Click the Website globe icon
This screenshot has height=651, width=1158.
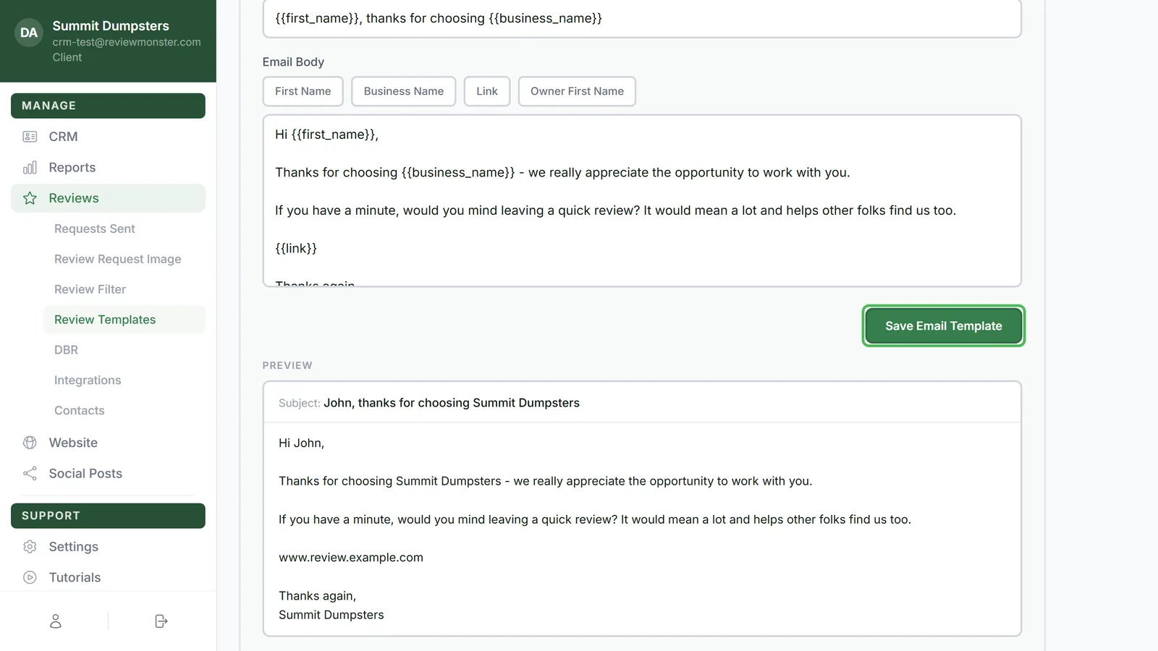tap(30, 443)
